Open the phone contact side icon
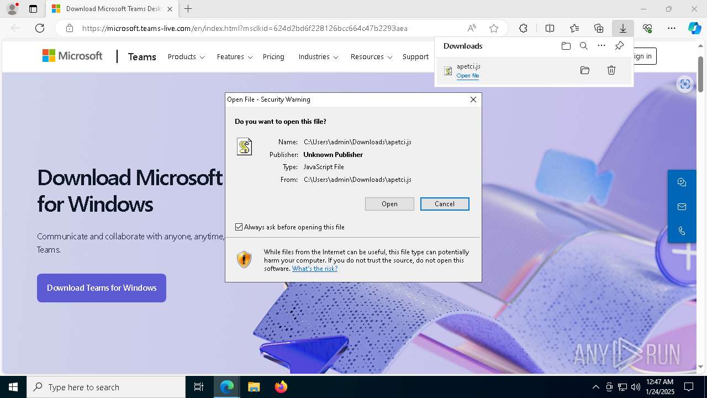This screenshot has width=707, height=398. (682, 231)
